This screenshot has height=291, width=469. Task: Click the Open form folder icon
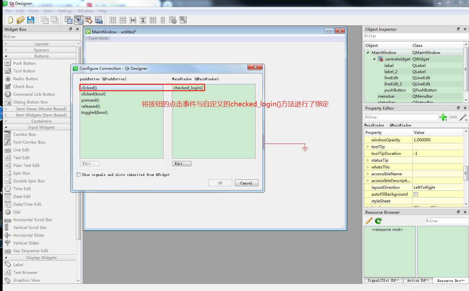coord(21,20)
